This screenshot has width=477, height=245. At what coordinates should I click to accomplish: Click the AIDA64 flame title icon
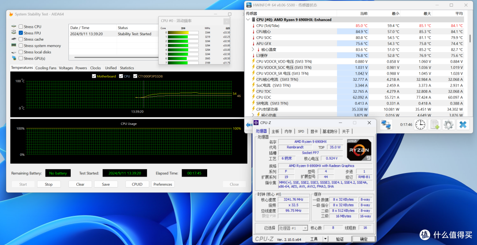[11, 14]
